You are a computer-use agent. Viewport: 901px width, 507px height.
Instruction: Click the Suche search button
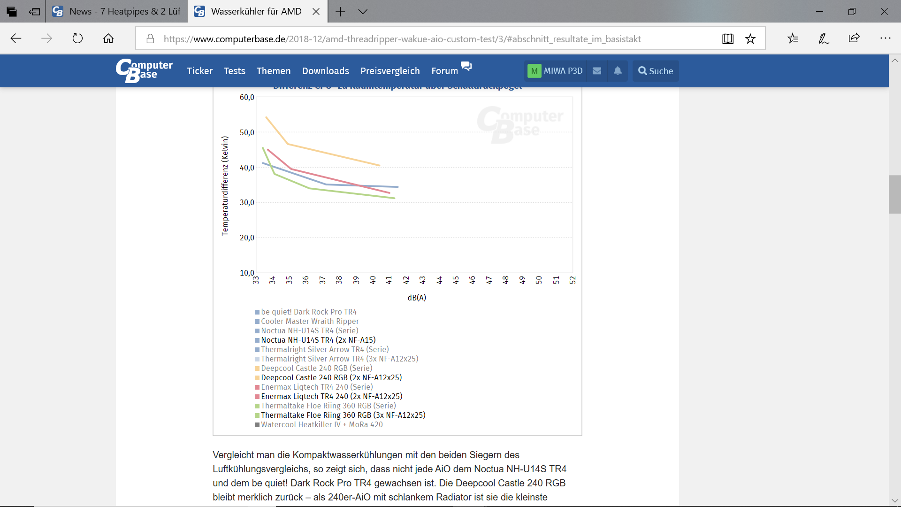(x=656, y=71)
